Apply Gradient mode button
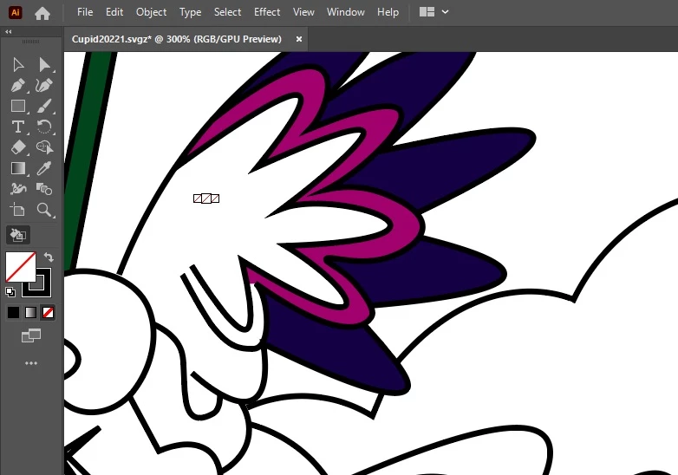This screenshot has height=475, width=678. click(30, 312)
